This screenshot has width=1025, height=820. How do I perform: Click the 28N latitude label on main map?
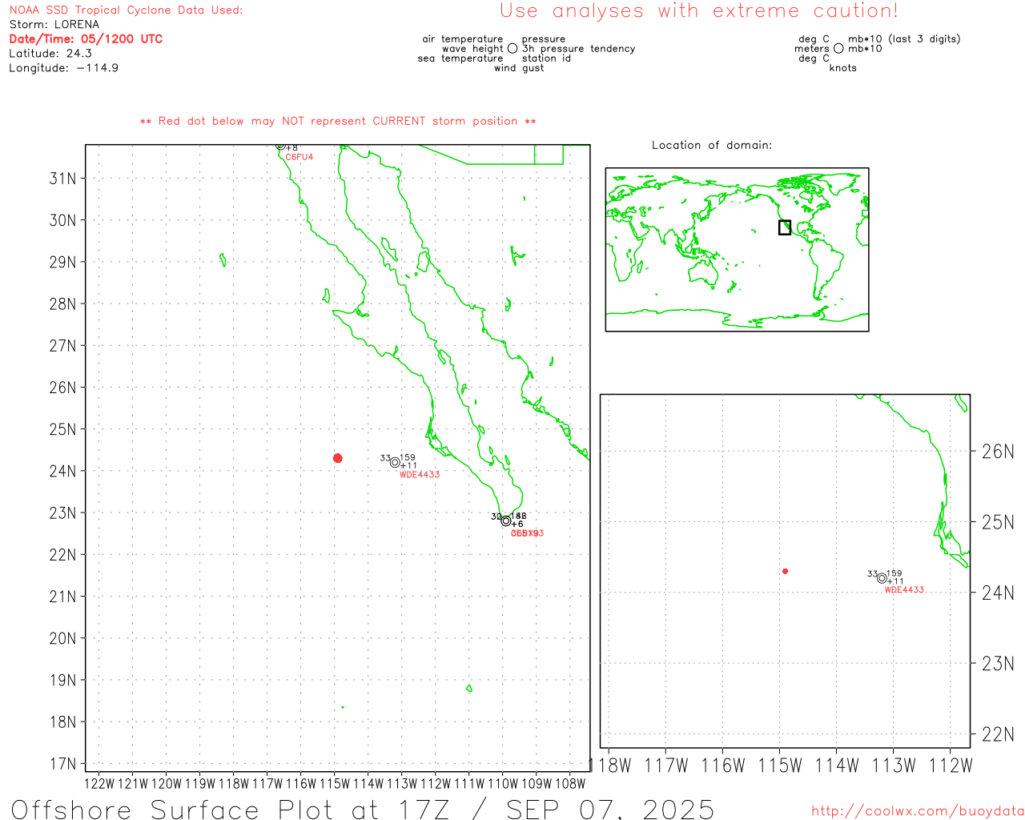[62, 303]
